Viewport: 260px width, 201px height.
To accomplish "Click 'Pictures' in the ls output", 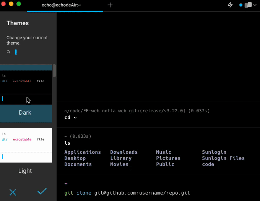I will tap(168, 158).
